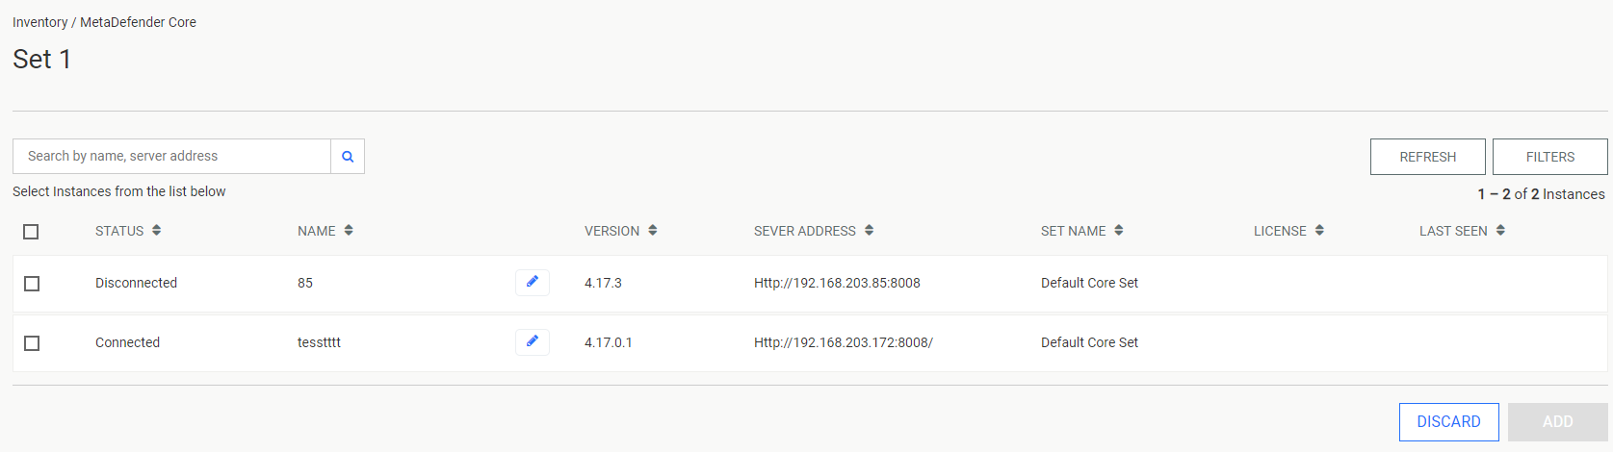The width and height of the screenshot is (1613, 452).
Task: Open the Filters panel
Action: (1550, 157)
